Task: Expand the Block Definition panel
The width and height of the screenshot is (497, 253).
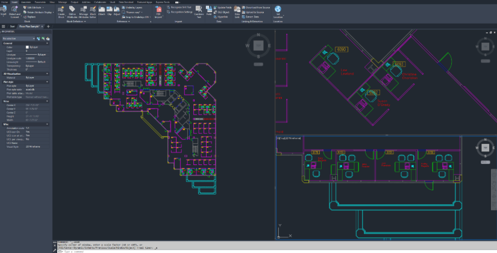Action: 76,22
